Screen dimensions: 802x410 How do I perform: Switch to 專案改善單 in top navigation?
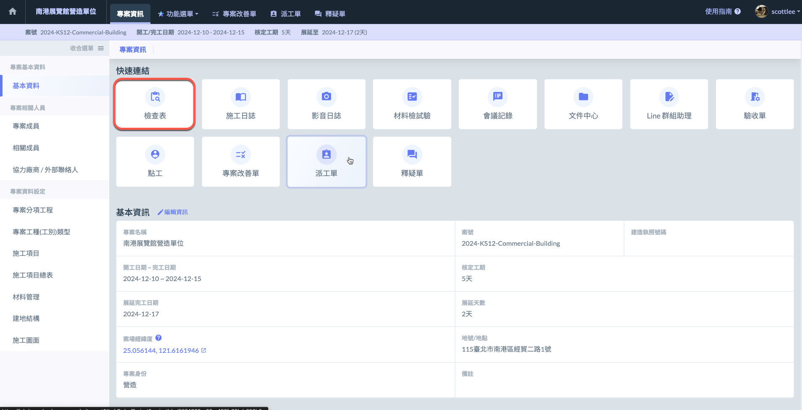pyautogui.click(x=234, y=14)
